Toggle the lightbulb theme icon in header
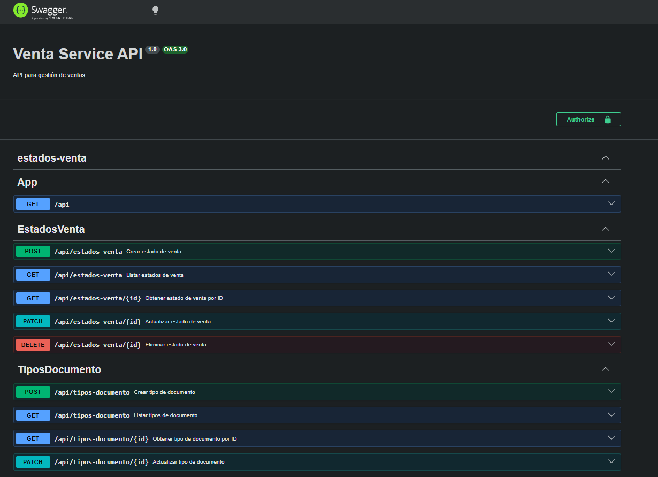 (155, 11)
